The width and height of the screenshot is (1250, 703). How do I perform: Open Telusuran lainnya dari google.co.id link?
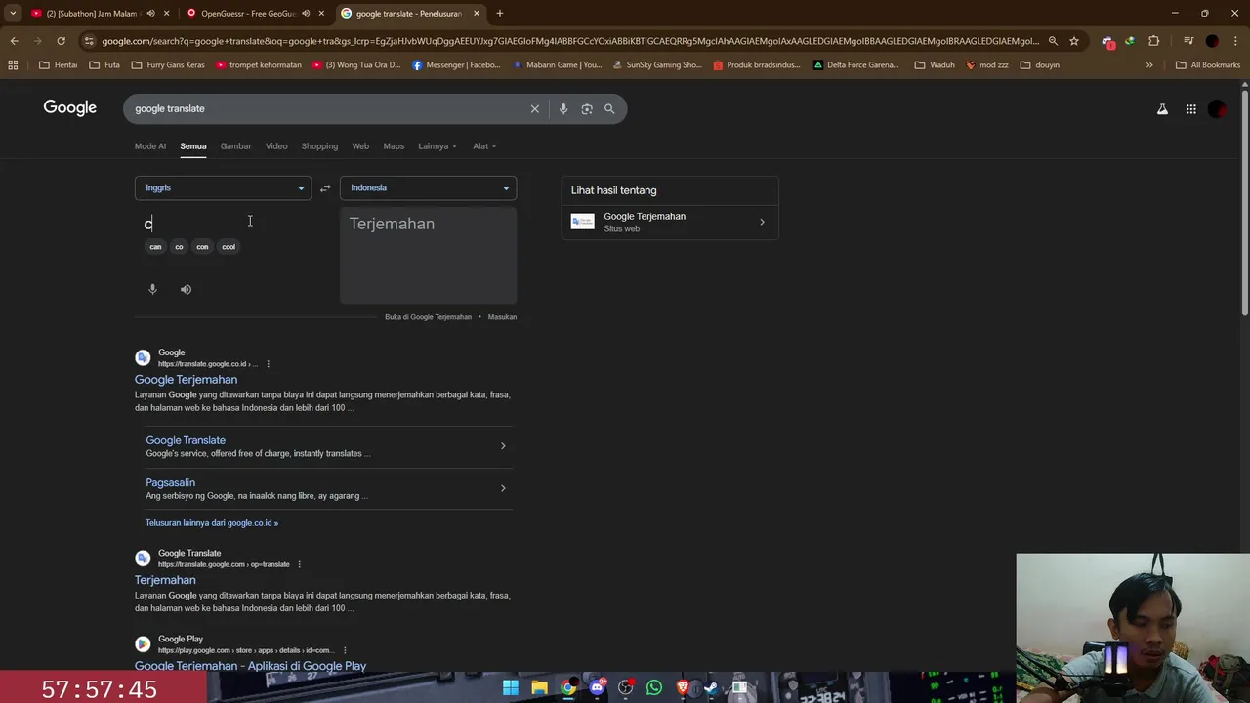pyautogui.click(x=212, y=523)
